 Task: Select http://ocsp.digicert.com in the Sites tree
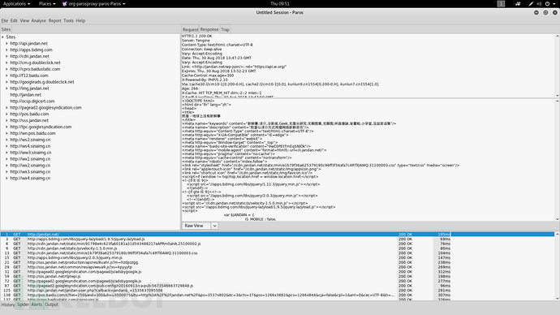32,101
